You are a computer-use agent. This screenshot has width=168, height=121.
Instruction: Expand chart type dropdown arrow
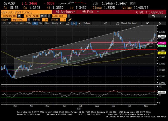[x=79, y=23]
